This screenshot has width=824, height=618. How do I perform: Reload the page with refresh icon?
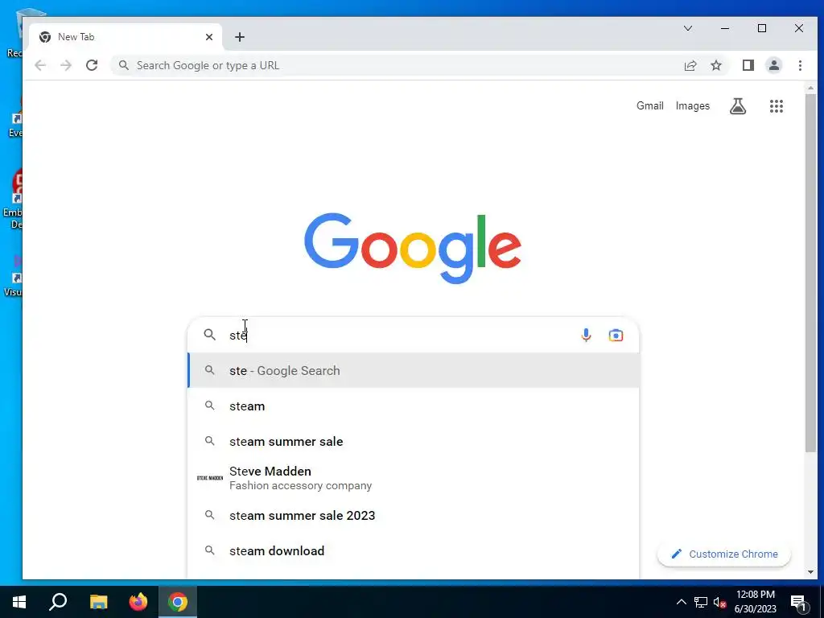[92, 65]
